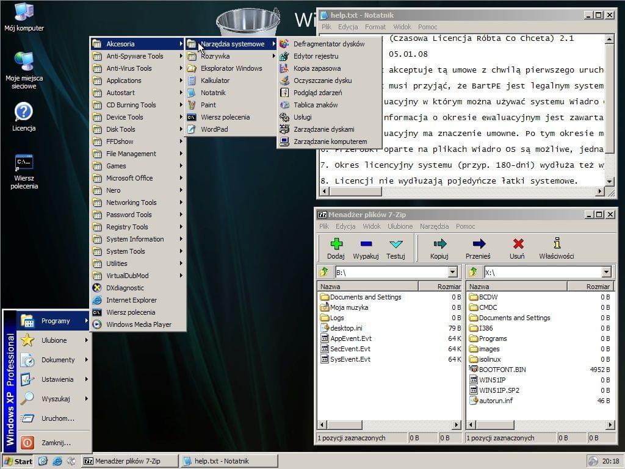Open the Narzędzia menu in 7-Zip
The width and height of the screenshot is (625, 469).
click(x=434, y=226)
